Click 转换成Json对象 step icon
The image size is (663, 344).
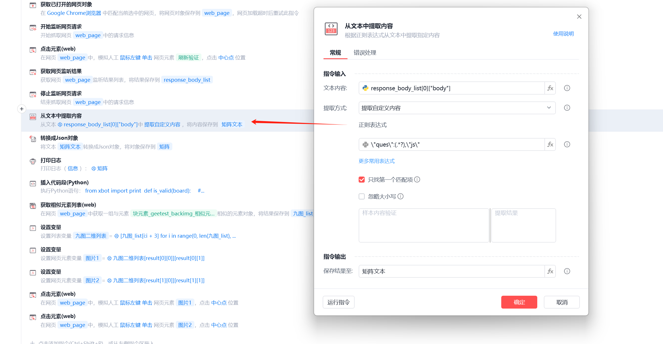point(33,139)
